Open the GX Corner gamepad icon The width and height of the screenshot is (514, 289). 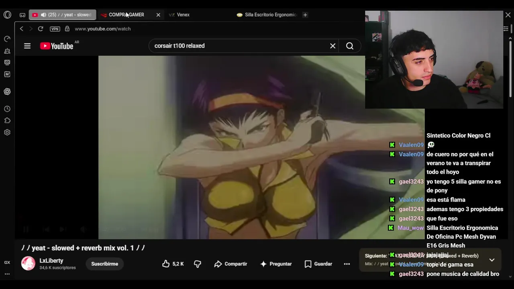pos(22,15)
